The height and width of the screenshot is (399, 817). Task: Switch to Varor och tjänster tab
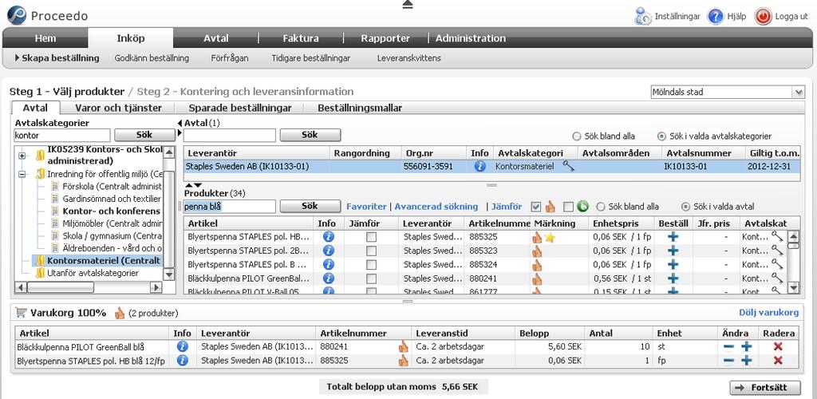[x=118, y=108]
